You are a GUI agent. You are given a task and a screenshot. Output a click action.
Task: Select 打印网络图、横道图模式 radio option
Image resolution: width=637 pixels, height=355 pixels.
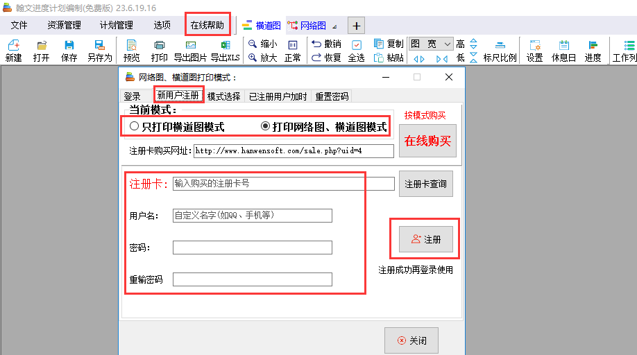click(x=265, y=127)
